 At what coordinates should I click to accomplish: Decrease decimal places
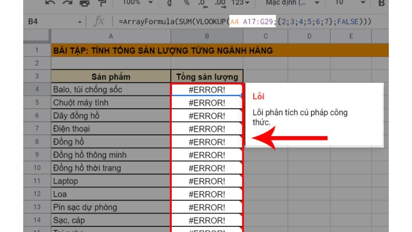[x=203, y=3]
